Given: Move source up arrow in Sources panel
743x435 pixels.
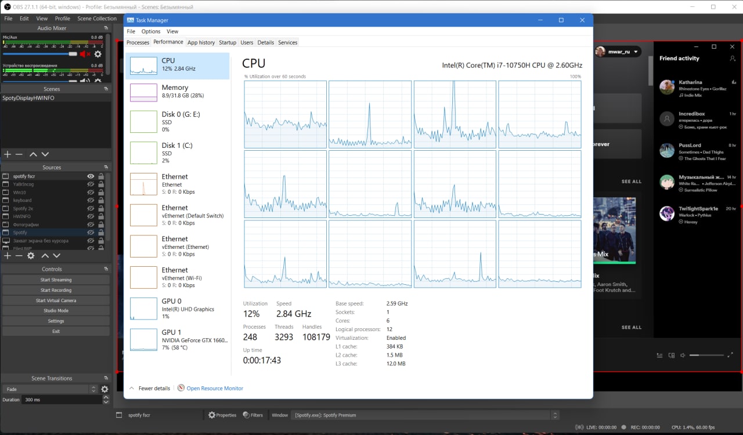Looking at the screenshot, I should [x=45, y=256].
